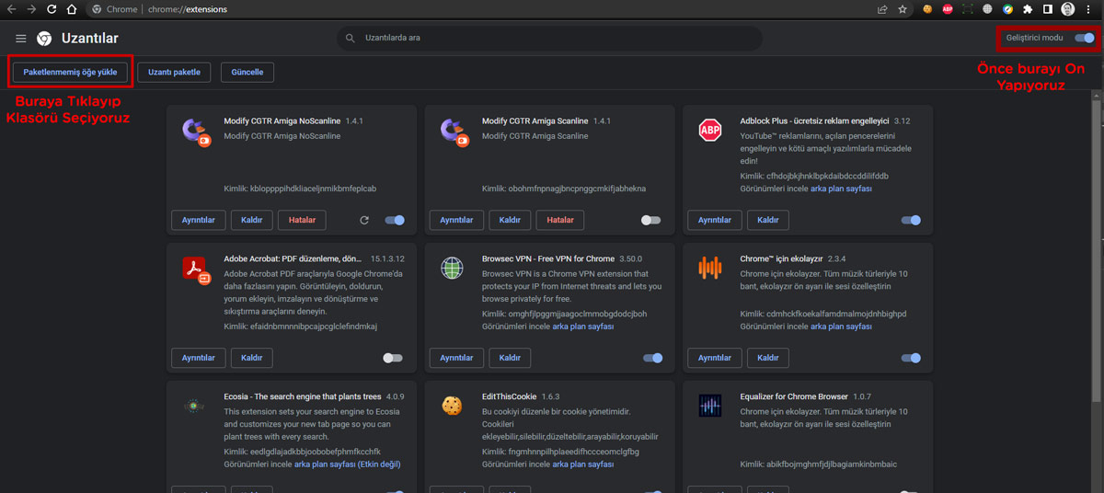Disable the Browsec VPN extension toggle
Image resolution: width=1104 pixels, height=493 pixels.
[653, 358]
